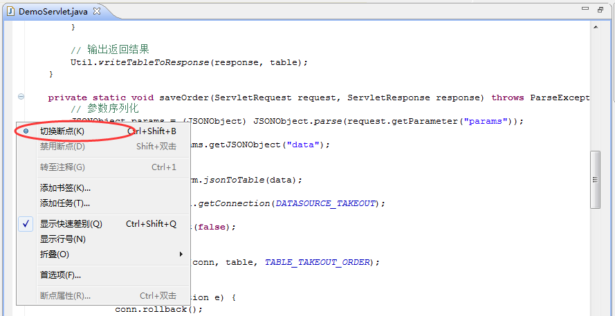
Task: Click the vertical scrollbar thumb
Action: 595,180
